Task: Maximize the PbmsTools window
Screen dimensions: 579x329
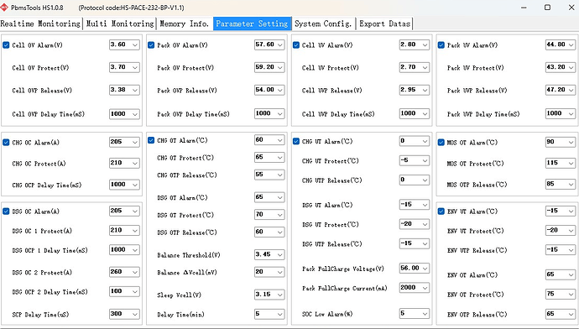Action: pyautogui.click(x=548, y=8)
